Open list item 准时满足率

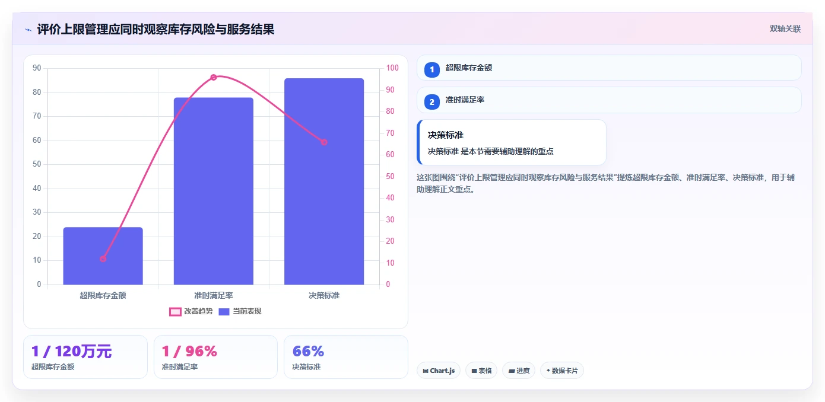tap(609, 100)
